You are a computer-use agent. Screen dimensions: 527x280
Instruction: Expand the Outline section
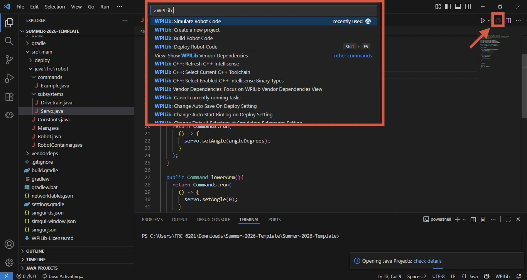[x=76, y=251]
